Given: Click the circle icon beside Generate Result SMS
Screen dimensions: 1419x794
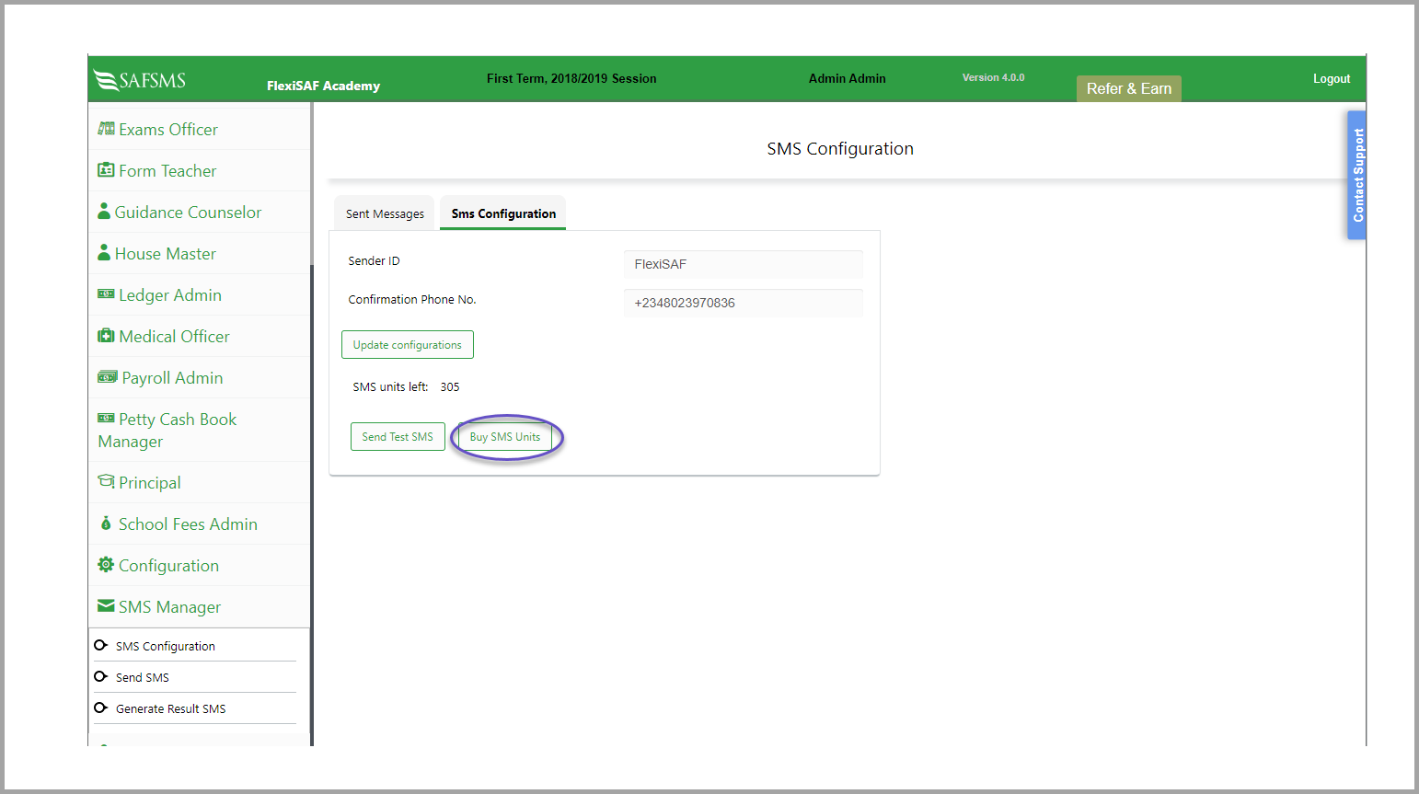Looking at the screenshot, I should tap(100, 708).
